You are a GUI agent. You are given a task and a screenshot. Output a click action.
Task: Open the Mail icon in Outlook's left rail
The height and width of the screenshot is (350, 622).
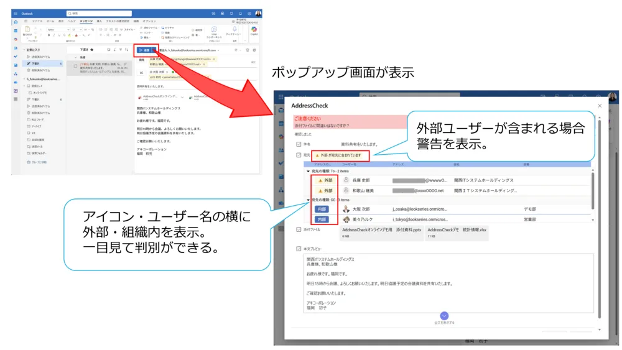[16, 22]
